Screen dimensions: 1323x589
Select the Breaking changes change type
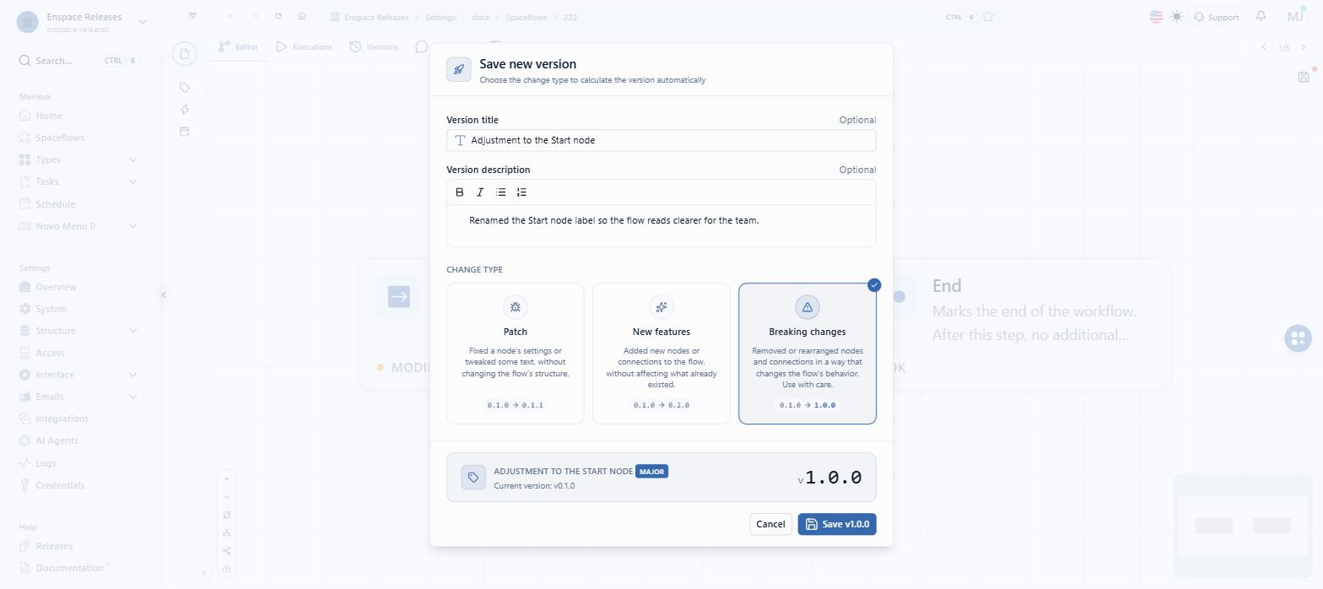pos(807,354)
